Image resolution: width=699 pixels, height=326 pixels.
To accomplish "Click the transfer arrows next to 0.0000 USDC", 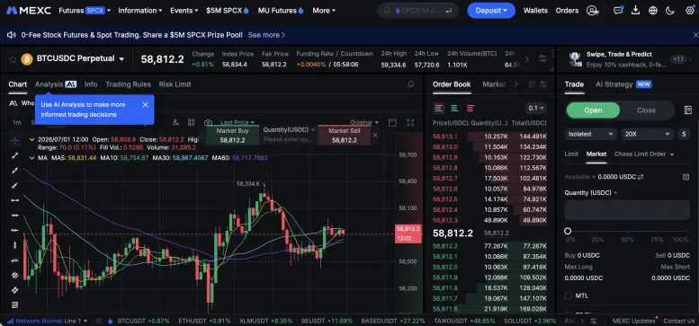I will point(641,177).
